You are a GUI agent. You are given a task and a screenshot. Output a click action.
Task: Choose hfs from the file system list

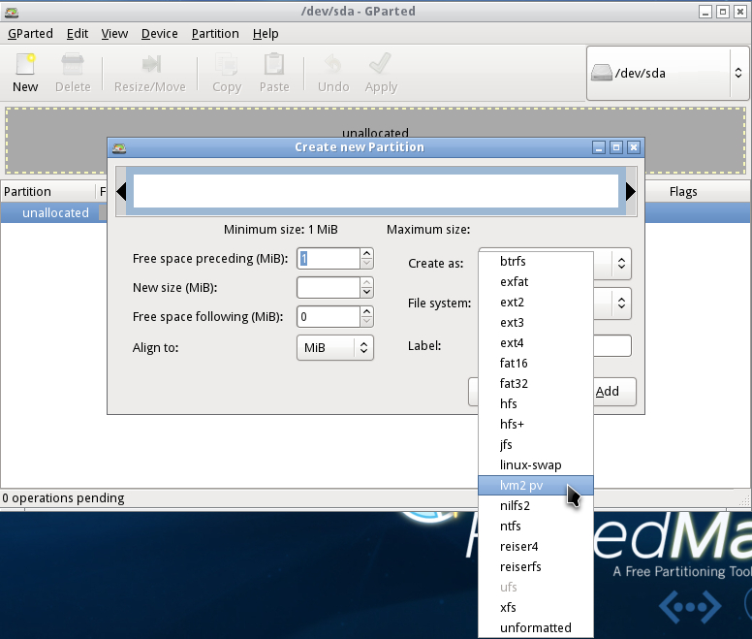click(536, 403)
